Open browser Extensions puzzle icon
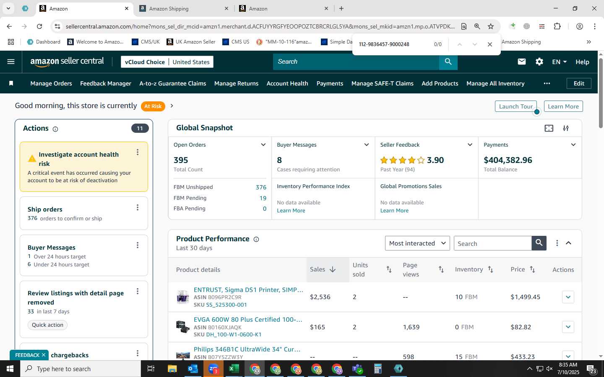The width and height of the screenshot is (604, 377). tap(557, 26)
